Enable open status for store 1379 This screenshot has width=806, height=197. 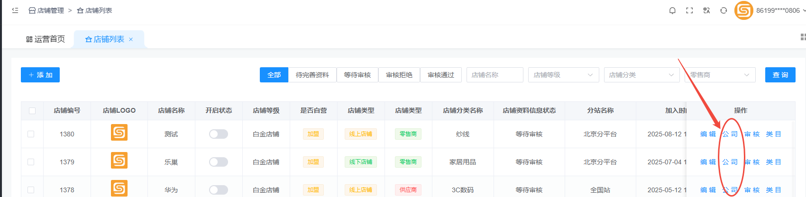219,162
